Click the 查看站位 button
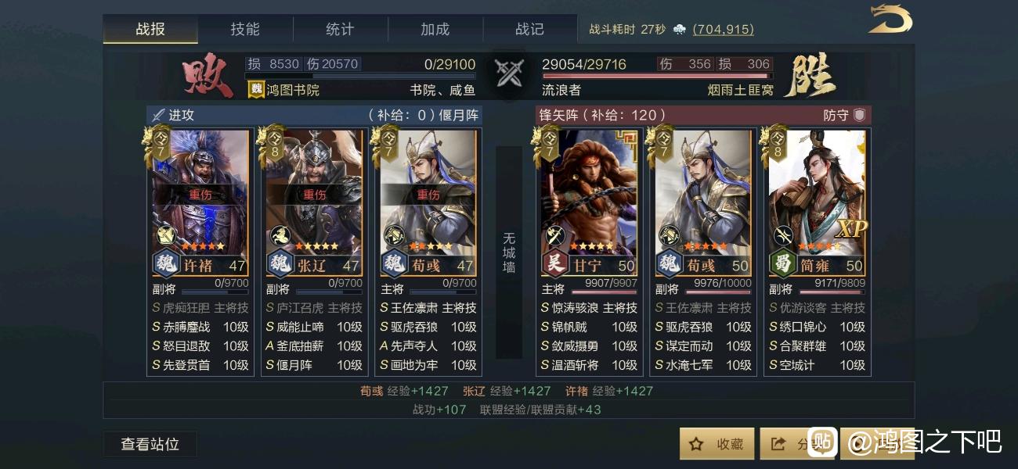1018x469 pixels. [x=150, y=444]
